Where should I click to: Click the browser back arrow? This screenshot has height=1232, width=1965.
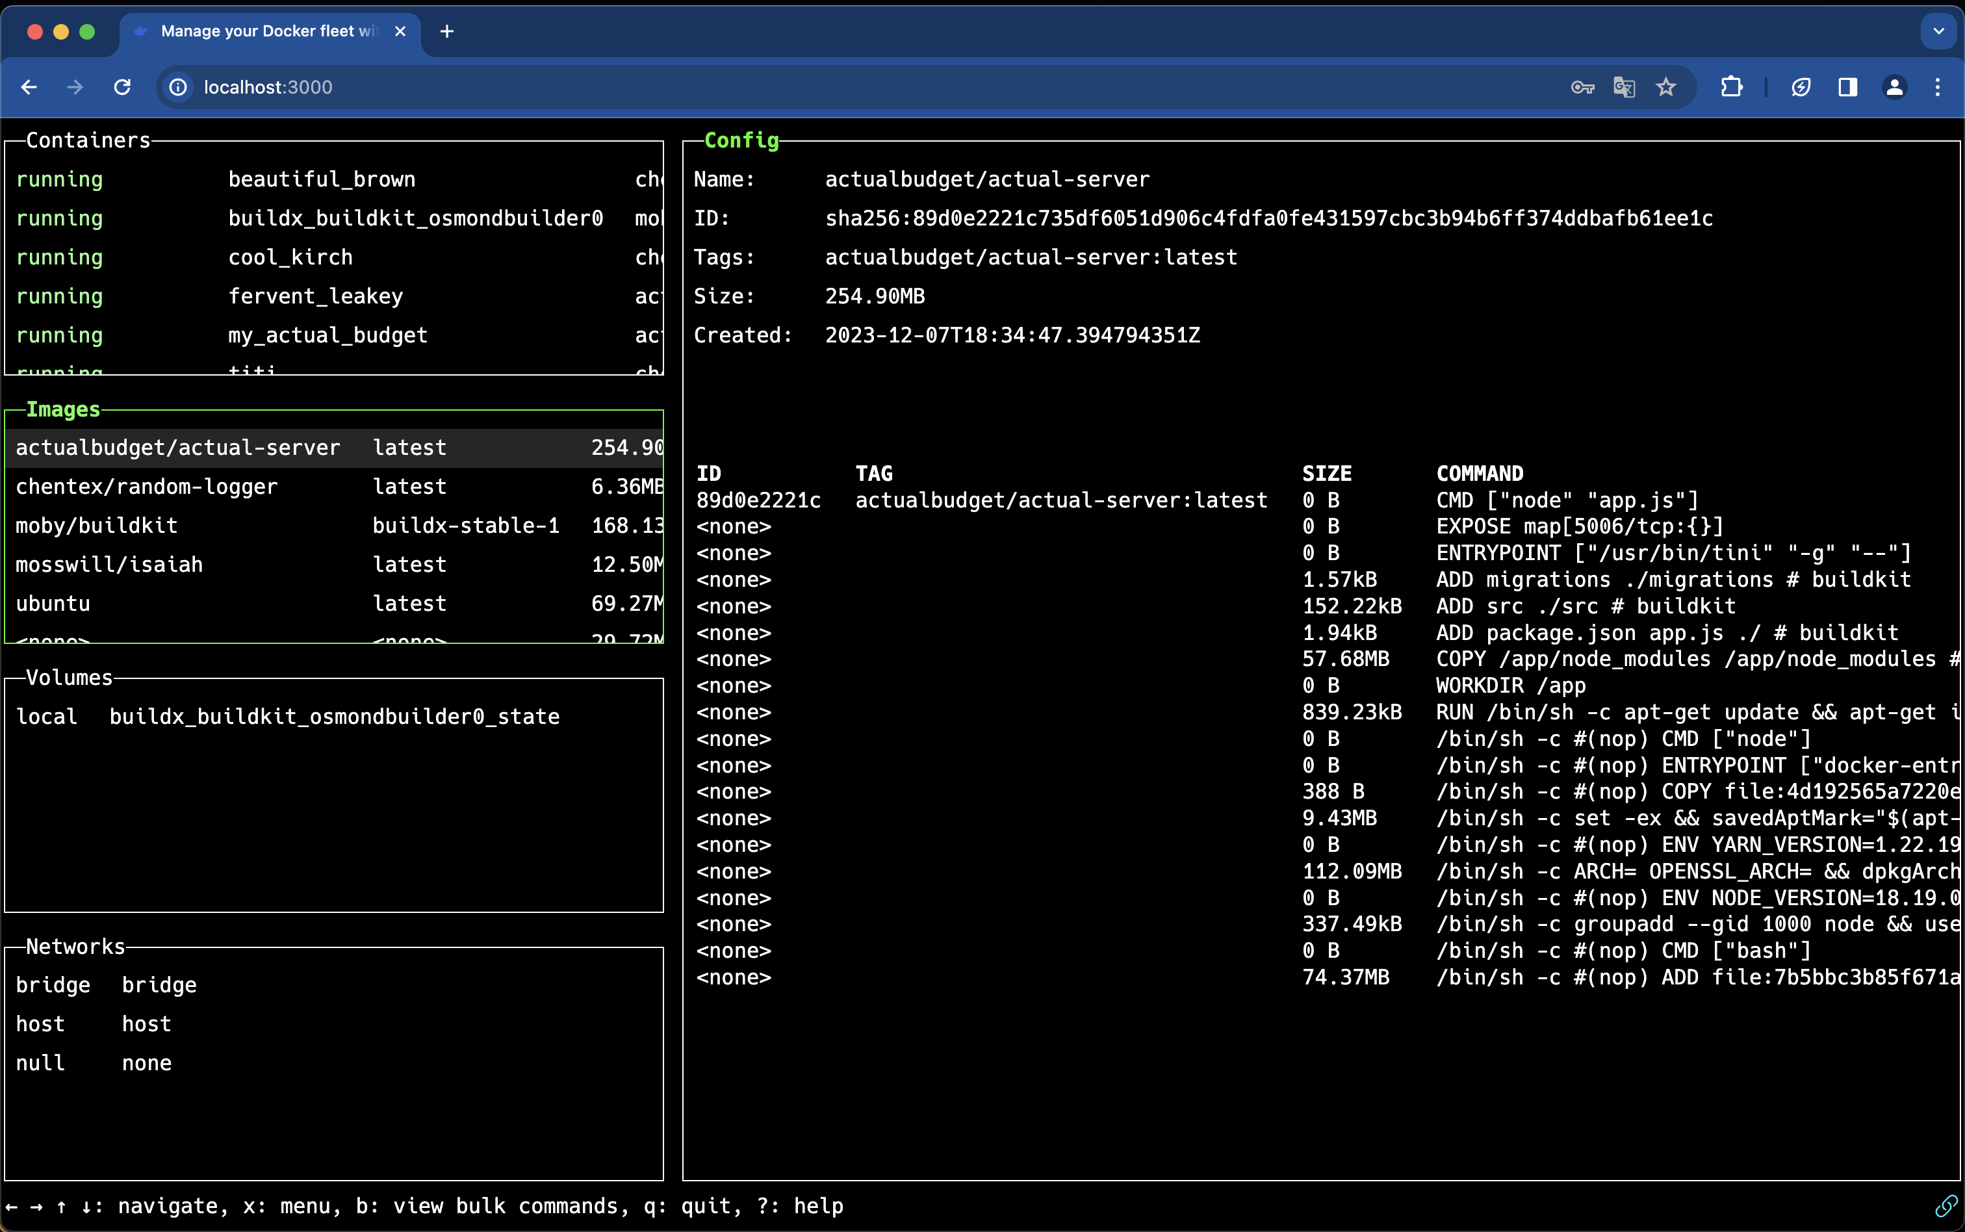pos(29,87)
